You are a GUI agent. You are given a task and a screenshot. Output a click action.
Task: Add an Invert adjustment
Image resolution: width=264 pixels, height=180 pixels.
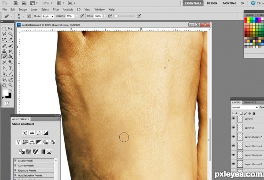point(22,151)
